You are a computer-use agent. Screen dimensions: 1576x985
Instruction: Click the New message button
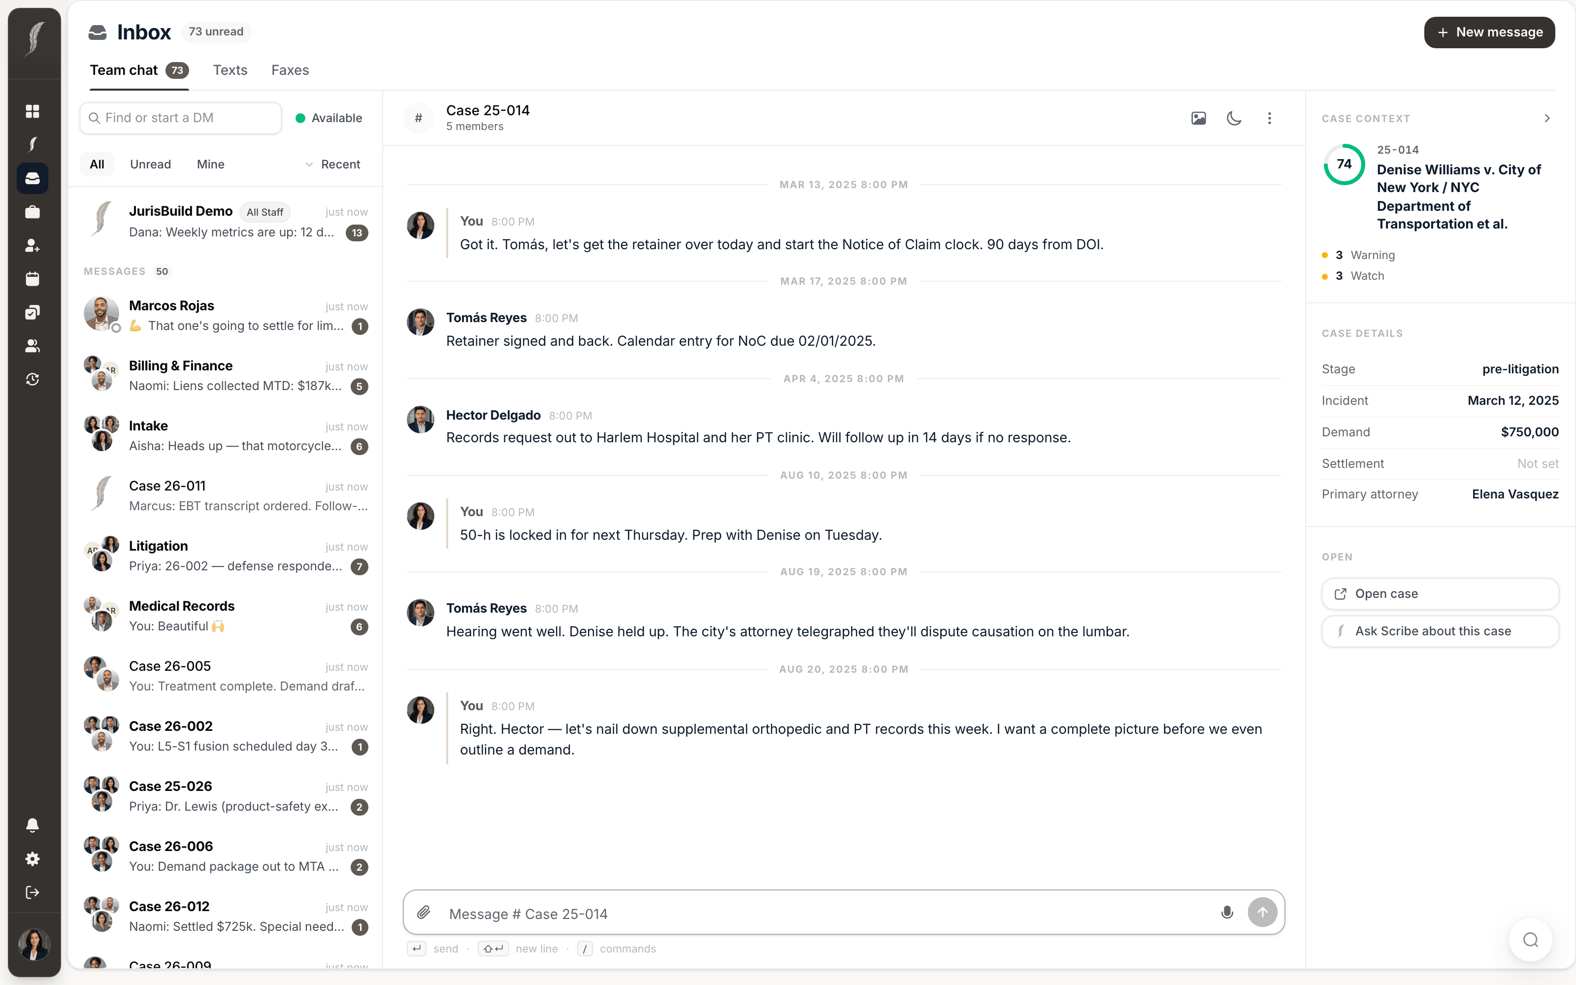1489,32
